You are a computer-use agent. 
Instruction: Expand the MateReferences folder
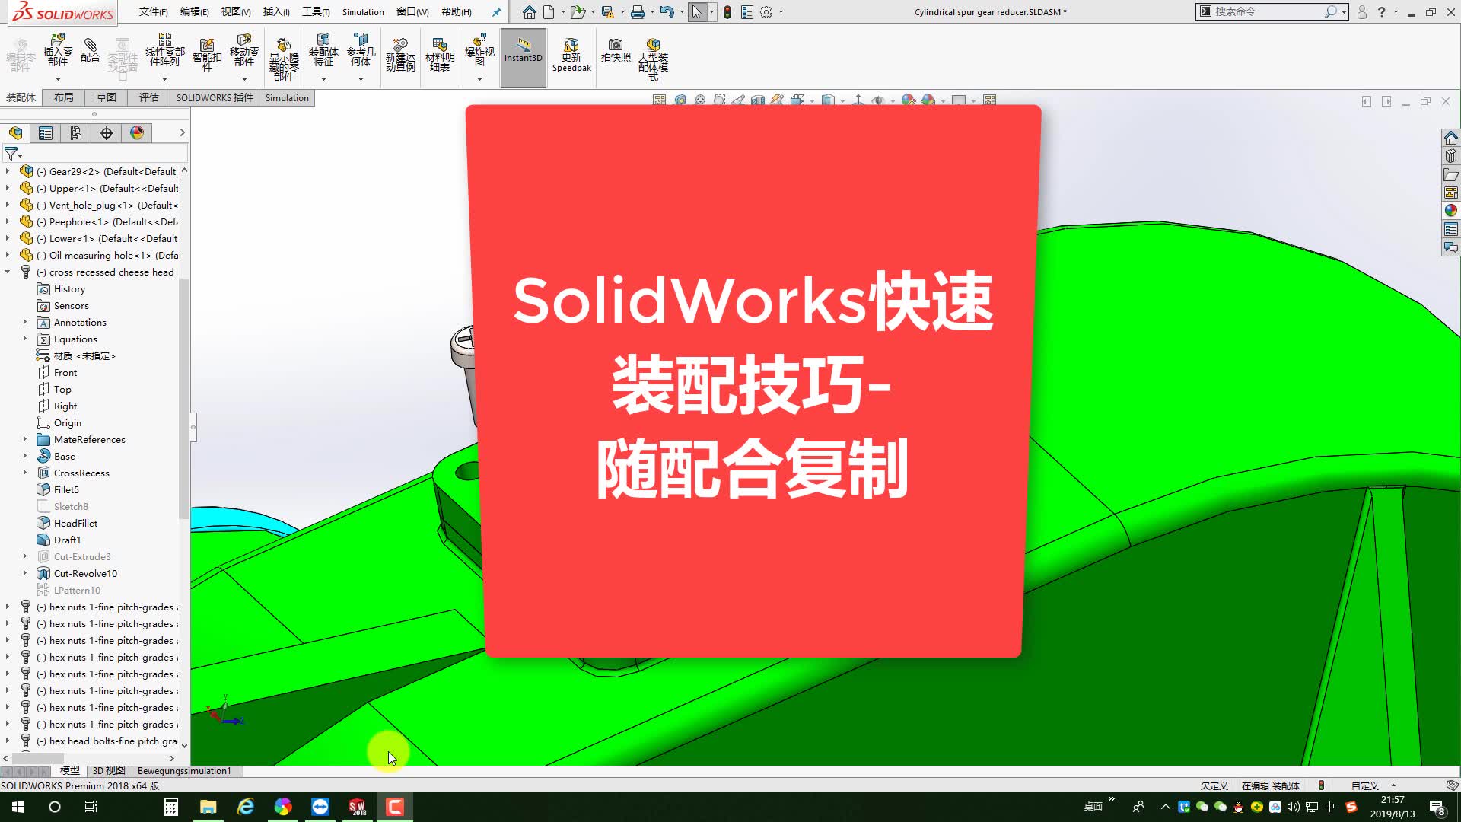point(25,439)
